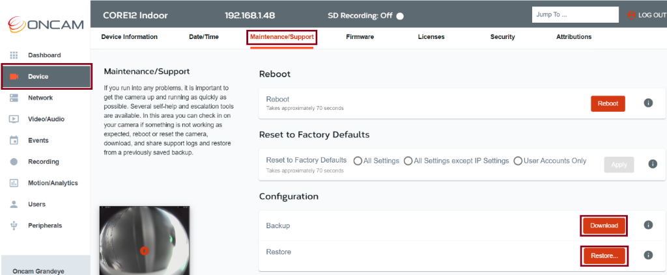Select User Accounts Only radio option
This screenshot has height=275, width=667.
(x=518, y=161)
